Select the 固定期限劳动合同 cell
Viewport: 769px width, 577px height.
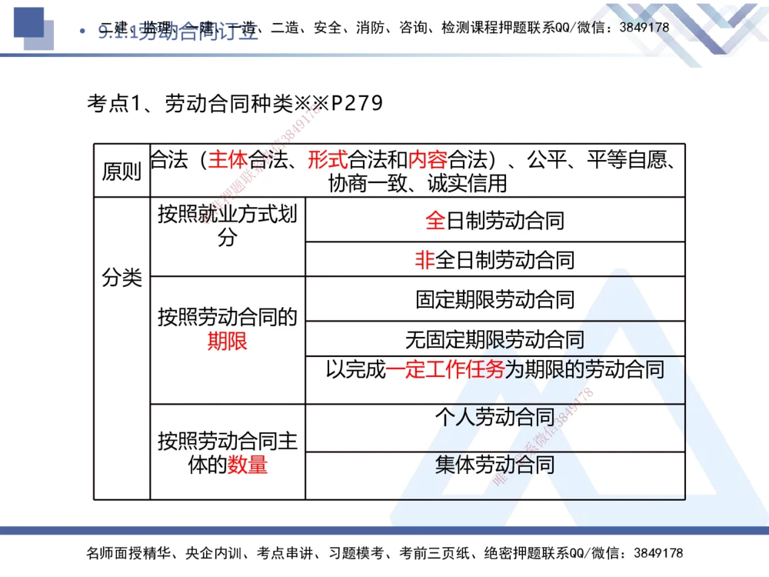[497, 299]
